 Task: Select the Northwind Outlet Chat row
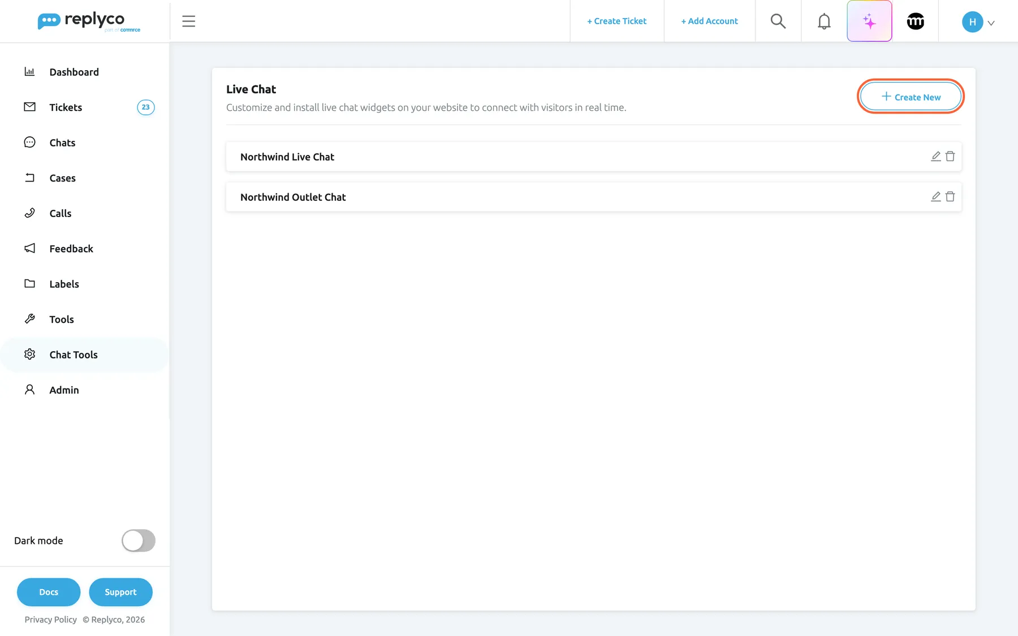point(593,197)
